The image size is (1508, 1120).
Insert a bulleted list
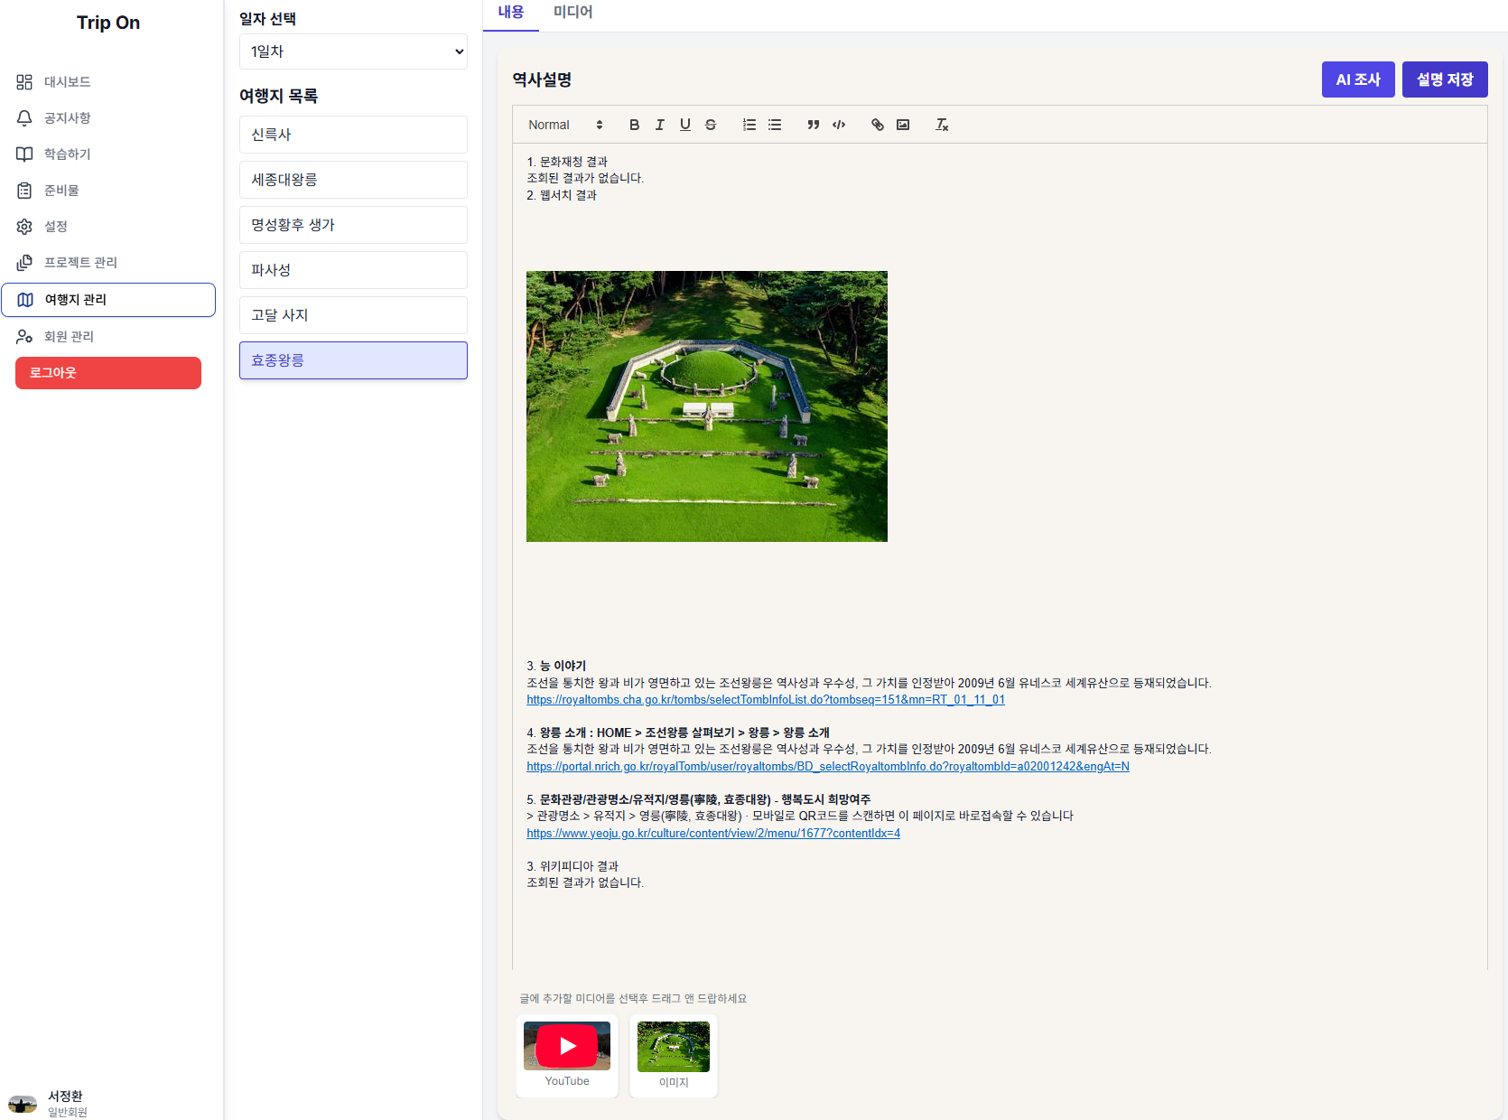click(775, 125)
